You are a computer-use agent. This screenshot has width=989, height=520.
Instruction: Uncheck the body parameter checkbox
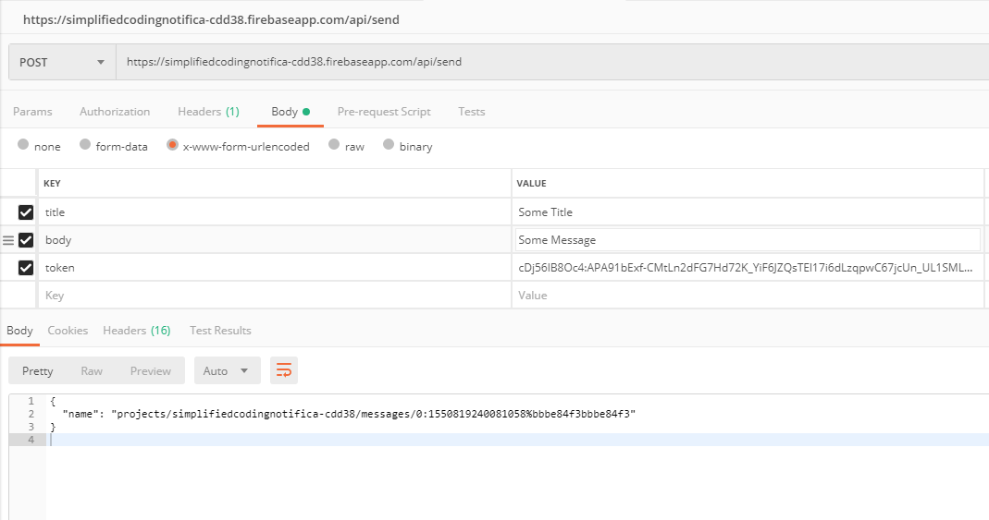pyautogui.click(x=26, y=240)
